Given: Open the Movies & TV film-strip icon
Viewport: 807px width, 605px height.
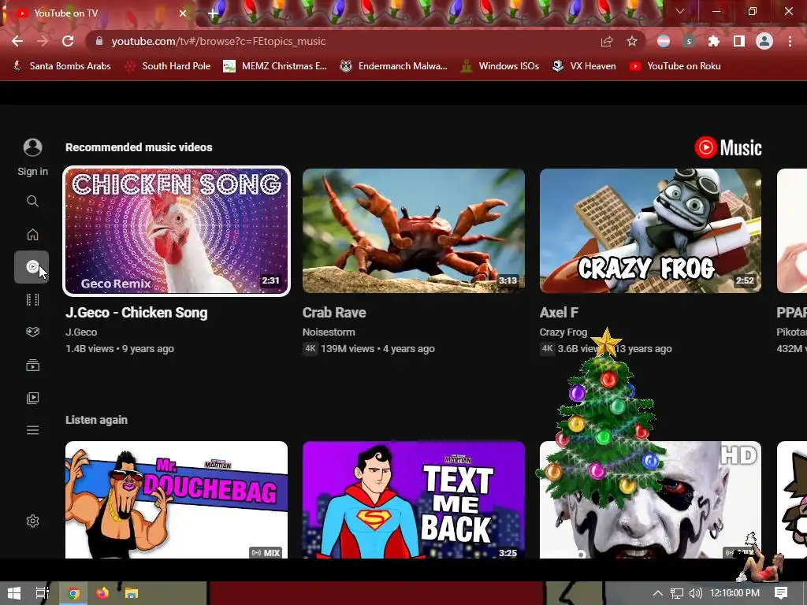Looking at the screenshot, I should tap(32, 299).
